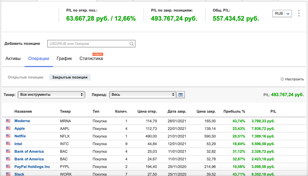Open the Netflix instrument link
This screenshot has width=308, height=176.
(20, 136)
